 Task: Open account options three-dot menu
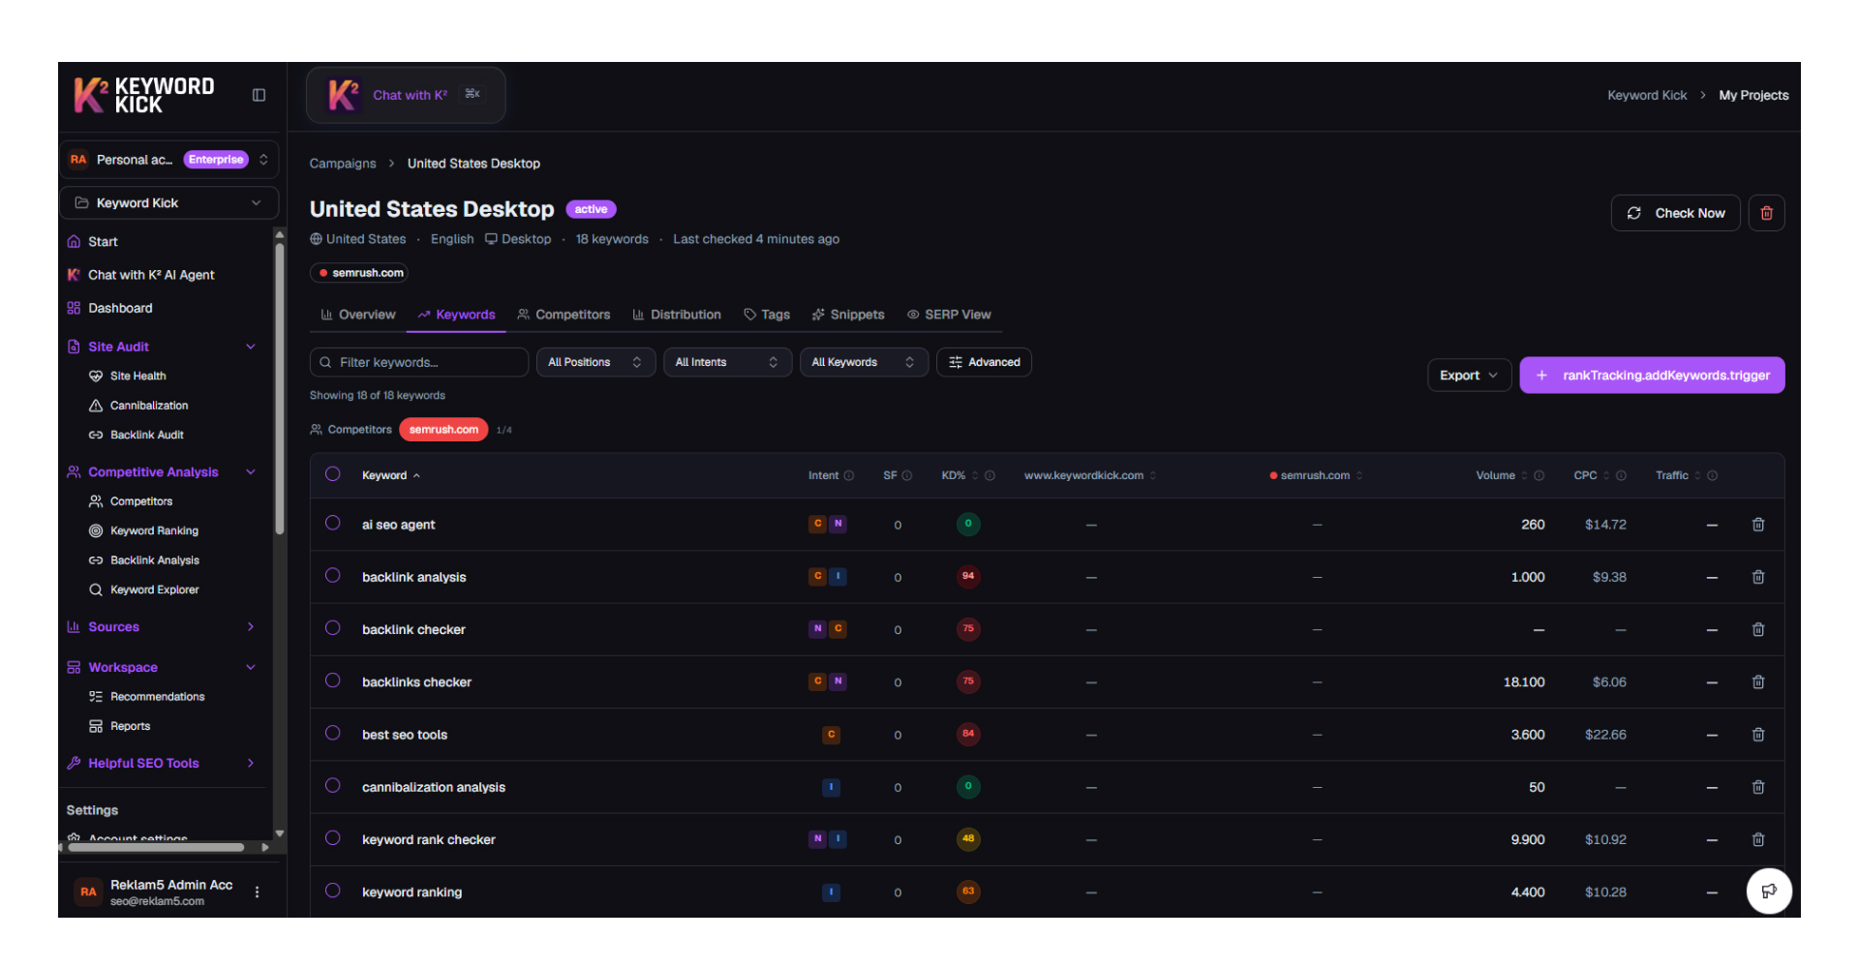257,892
